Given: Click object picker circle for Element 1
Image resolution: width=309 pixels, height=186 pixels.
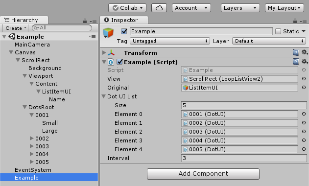Looking at the screenshot, I should pyautogui.click(x=304, y=122).
